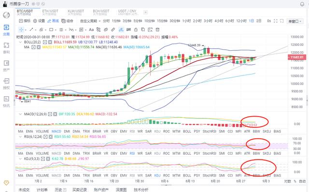Click the screenshot capture icon
The width and height of the screenshot is (309, 192).
pyautogui.click(x=282, y=21)
